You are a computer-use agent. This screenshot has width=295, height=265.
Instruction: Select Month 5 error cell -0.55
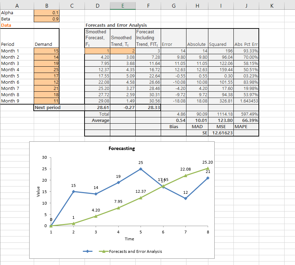pos(174,76)
